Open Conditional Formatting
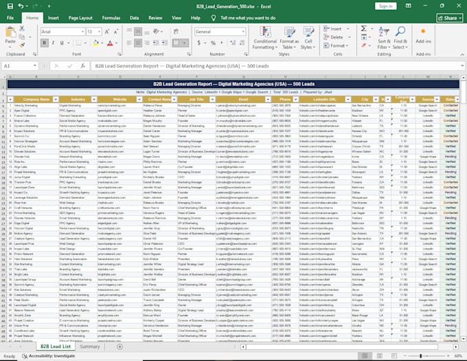This screenshot has width=467, height=361. click(x=265, y=38)
